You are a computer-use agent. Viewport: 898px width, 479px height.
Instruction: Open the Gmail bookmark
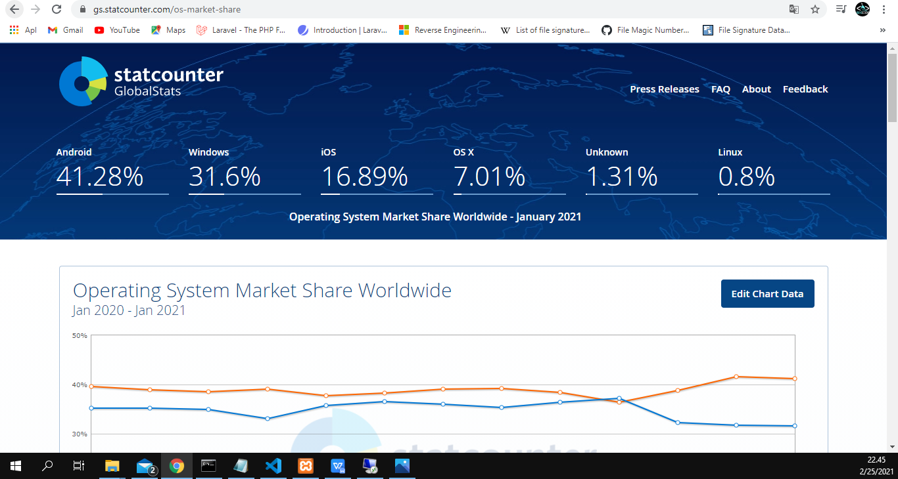click(66, 30)
